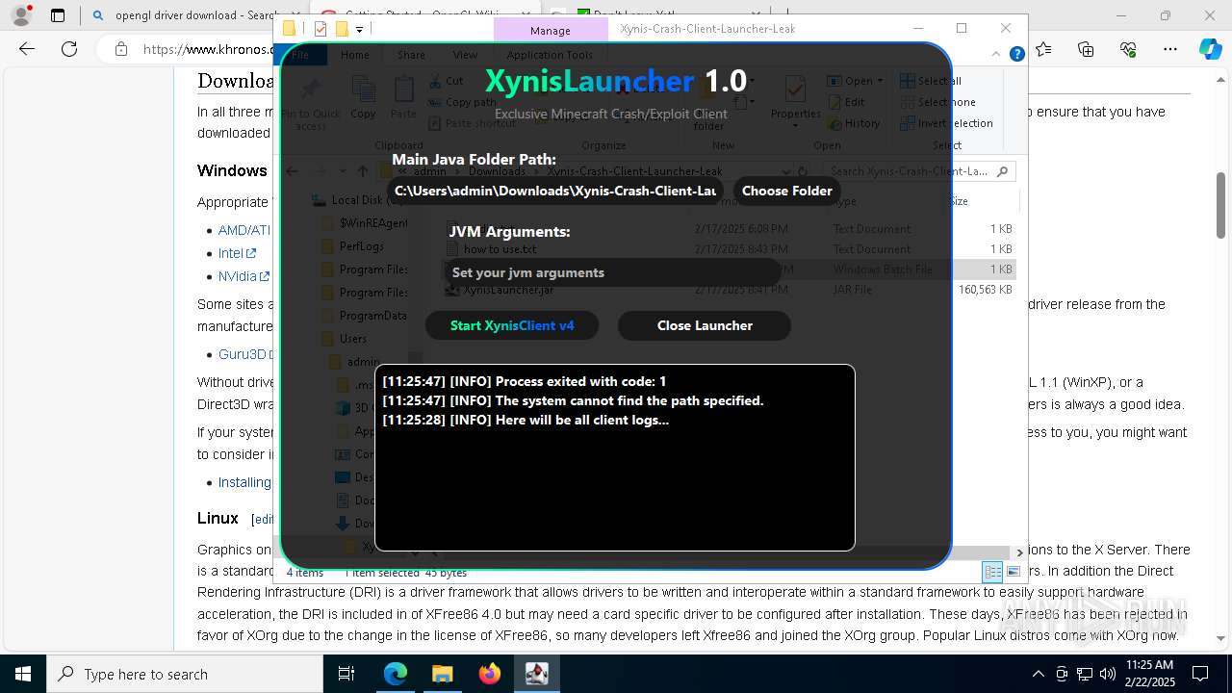Open the Copilot icon in Edge
Image resolution: width=1232 pixels, height=693 pixels.
(x=1210, y=49)
